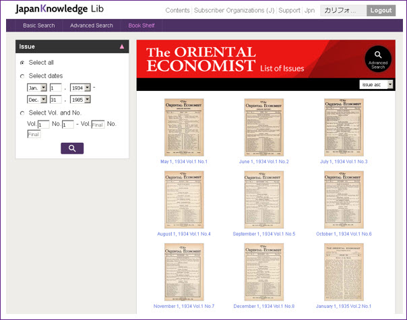Open the Book Shelf tab

click(142, 26)
